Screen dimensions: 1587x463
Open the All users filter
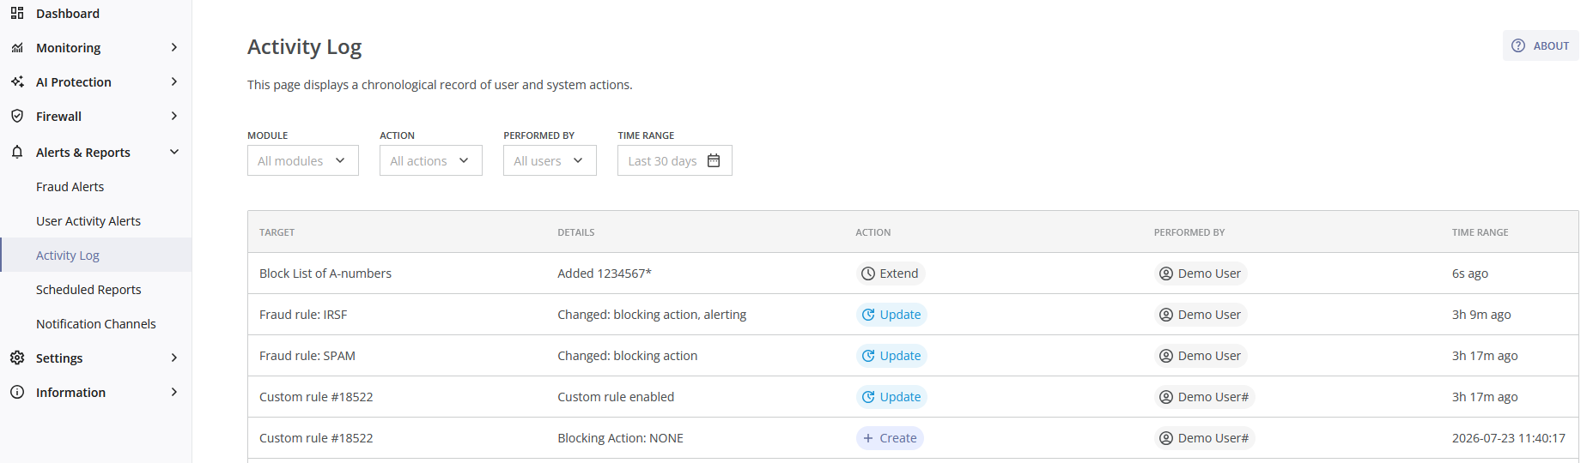pyautogui.click(x=550, y=160)
